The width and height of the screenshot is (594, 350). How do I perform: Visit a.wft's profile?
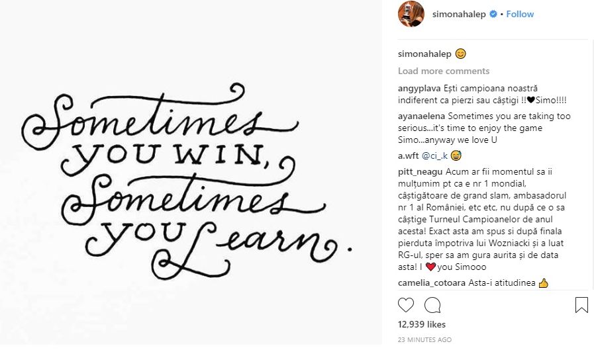point(409,156)
